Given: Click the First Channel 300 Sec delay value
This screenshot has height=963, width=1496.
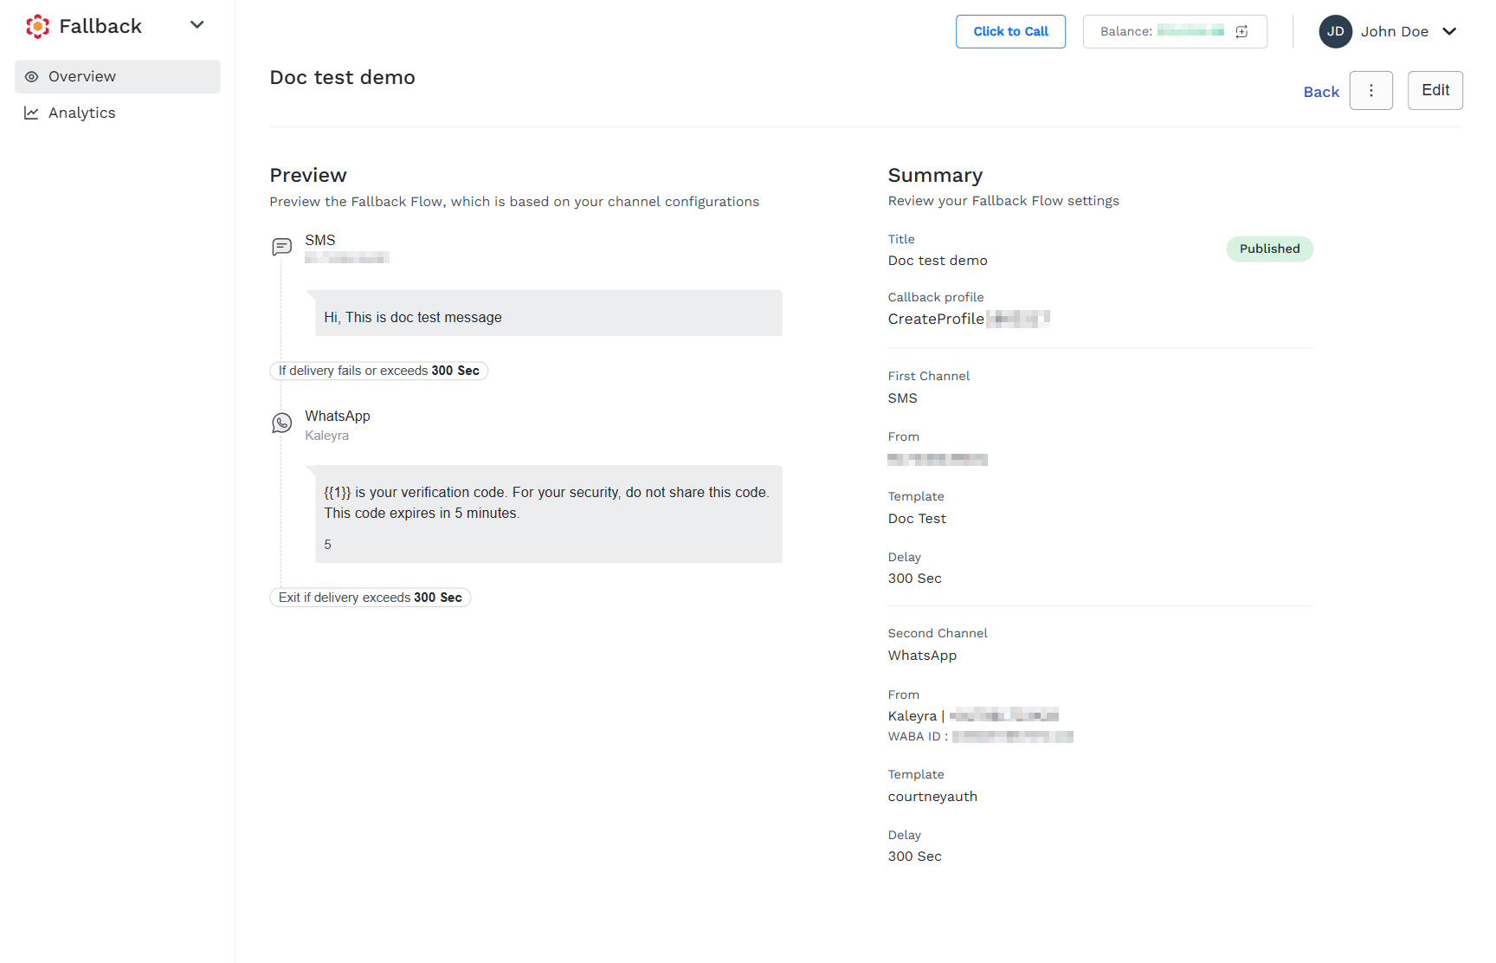Looking at the screenshot, I should (x=914, y=578).
